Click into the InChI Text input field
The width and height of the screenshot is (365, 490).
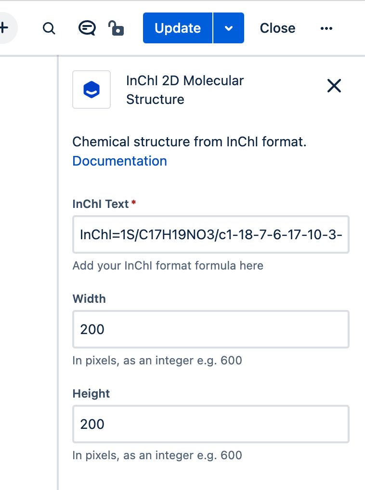tap(211, 234)
